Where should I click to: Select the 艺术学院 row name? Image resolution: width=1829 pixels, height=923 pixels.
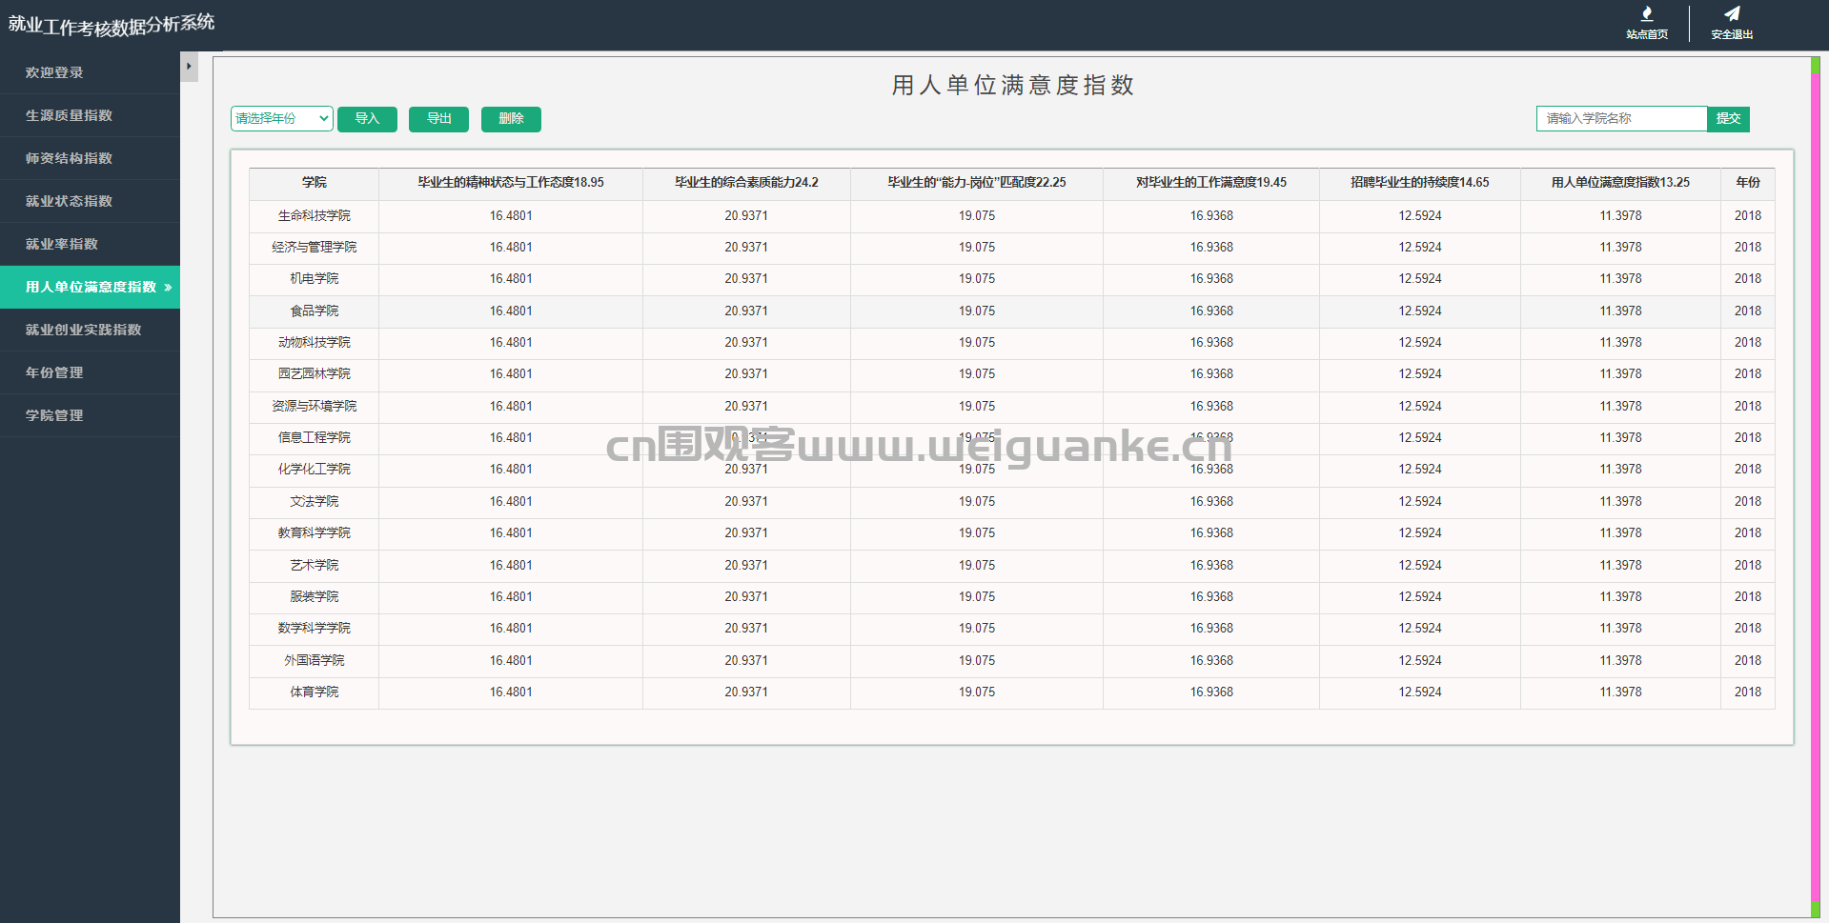pyautogui.click(x=314, y=566)
